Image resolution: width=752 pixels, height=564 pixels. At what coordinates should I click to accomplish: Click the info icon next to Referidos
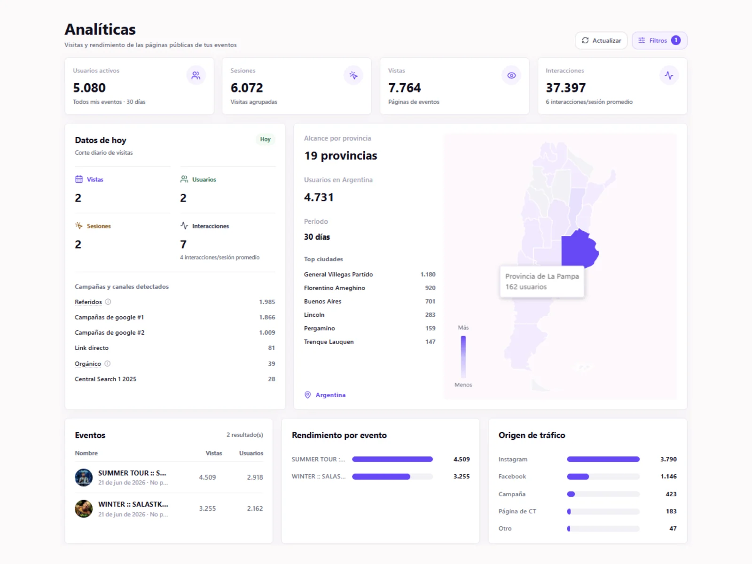click(108, 302)
